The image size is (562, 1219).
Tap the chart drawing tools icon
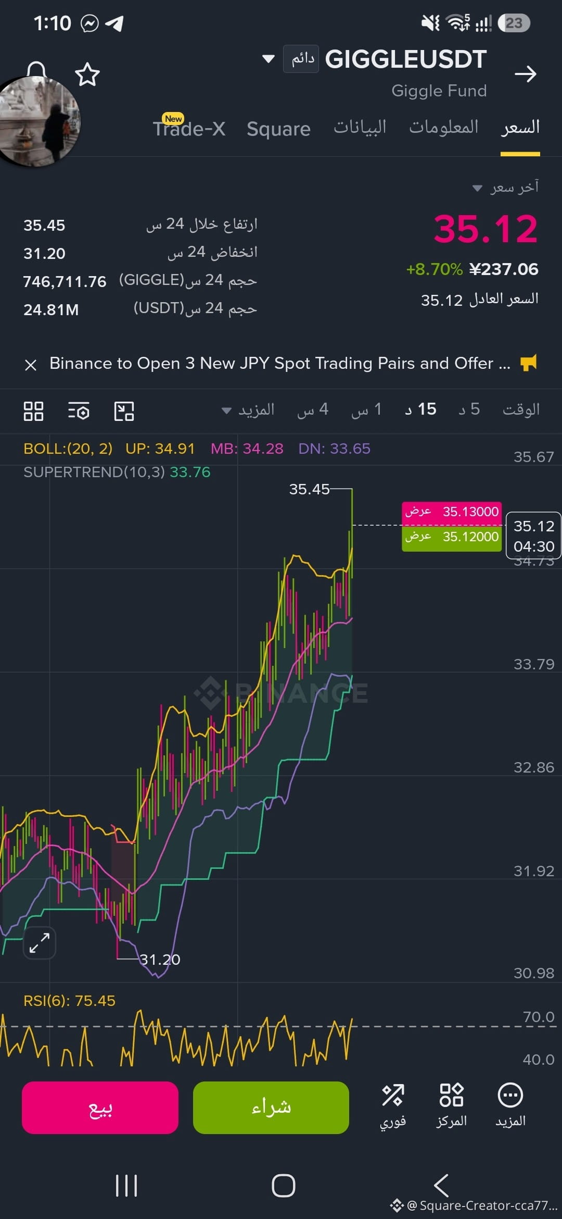[x=124, y=411]
